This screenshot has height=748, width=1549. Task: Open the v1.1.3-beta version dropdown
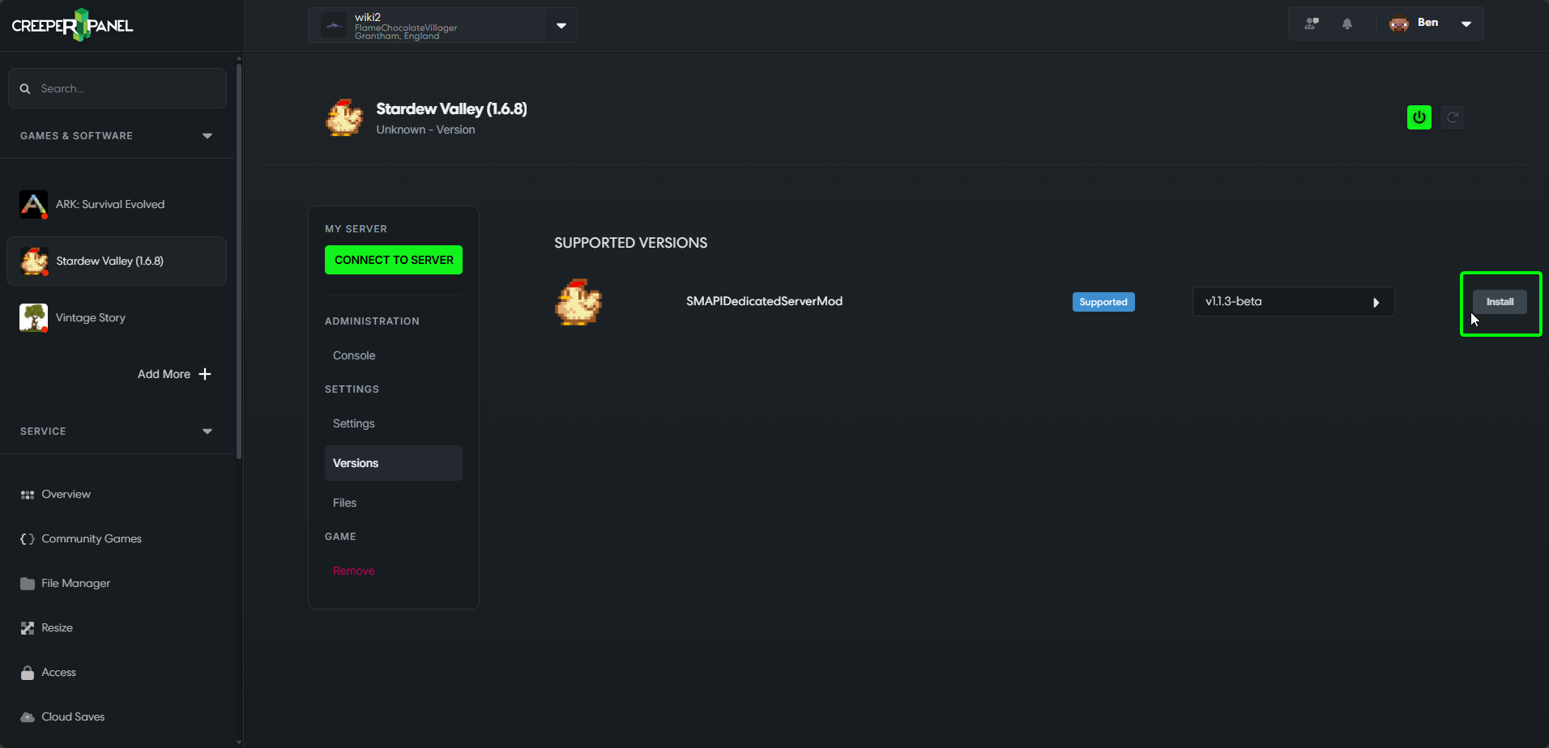point(1293,302)
